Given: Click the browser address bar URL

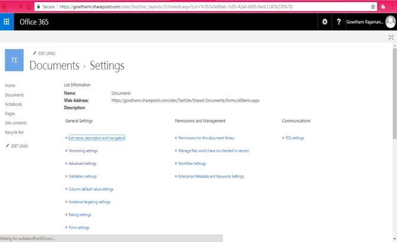Looking at the screenshot, I should tap(176, 7).
